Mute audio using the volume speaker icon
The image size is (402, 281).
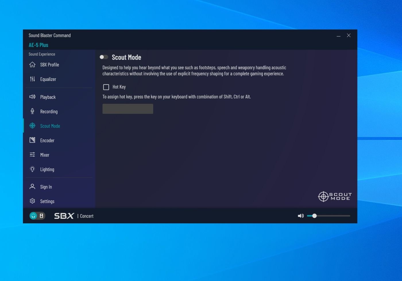[x=301, y=216]
